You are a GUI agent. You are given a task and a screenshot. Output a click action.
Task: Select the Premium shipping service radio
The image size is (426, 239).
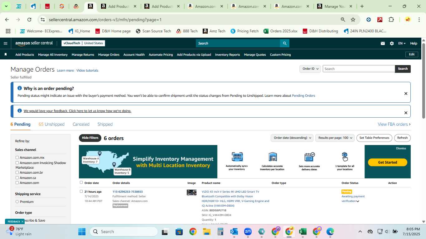tap(17, 202)
